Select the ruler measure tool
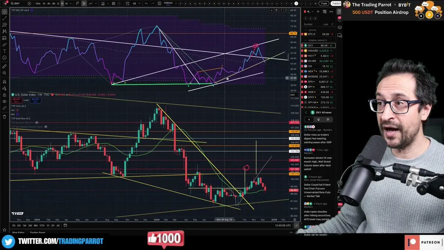This screenshot has height=250, width=444. pos(4,66)
